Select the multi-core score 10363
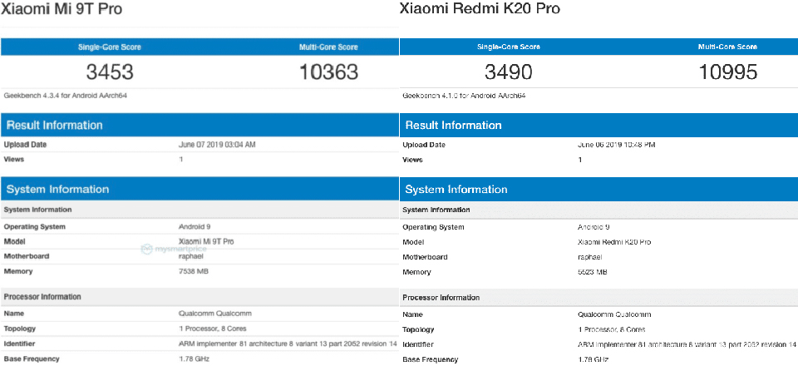Screen dimensions: 798x366 pos(328,72)
